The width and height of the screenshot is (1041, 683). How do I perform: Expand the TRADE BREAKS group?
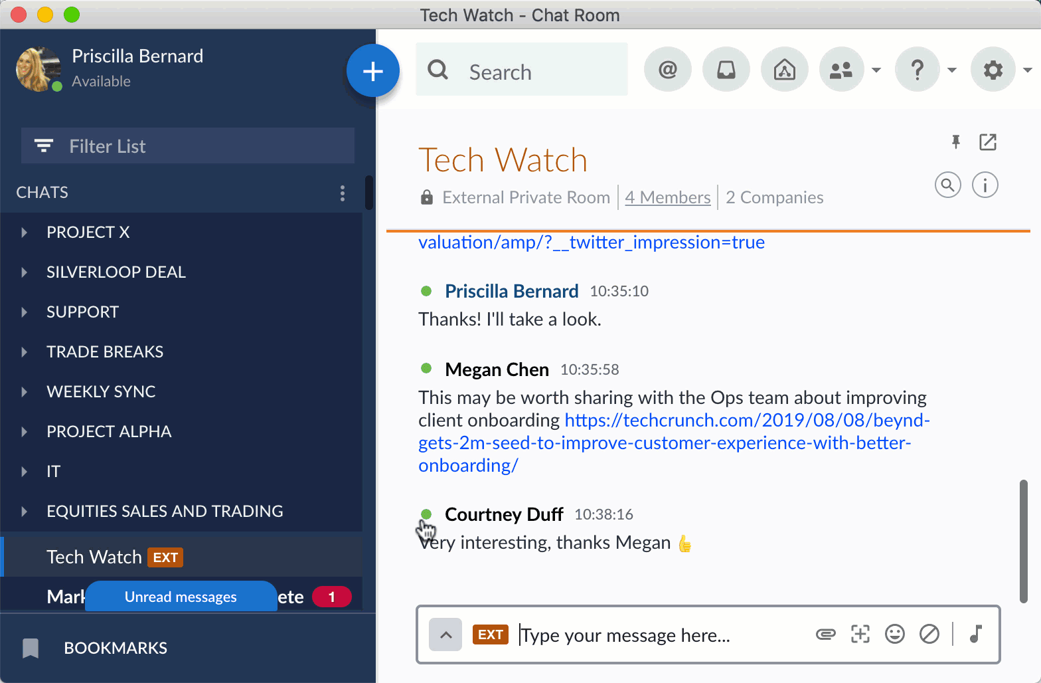pos(25,352)
